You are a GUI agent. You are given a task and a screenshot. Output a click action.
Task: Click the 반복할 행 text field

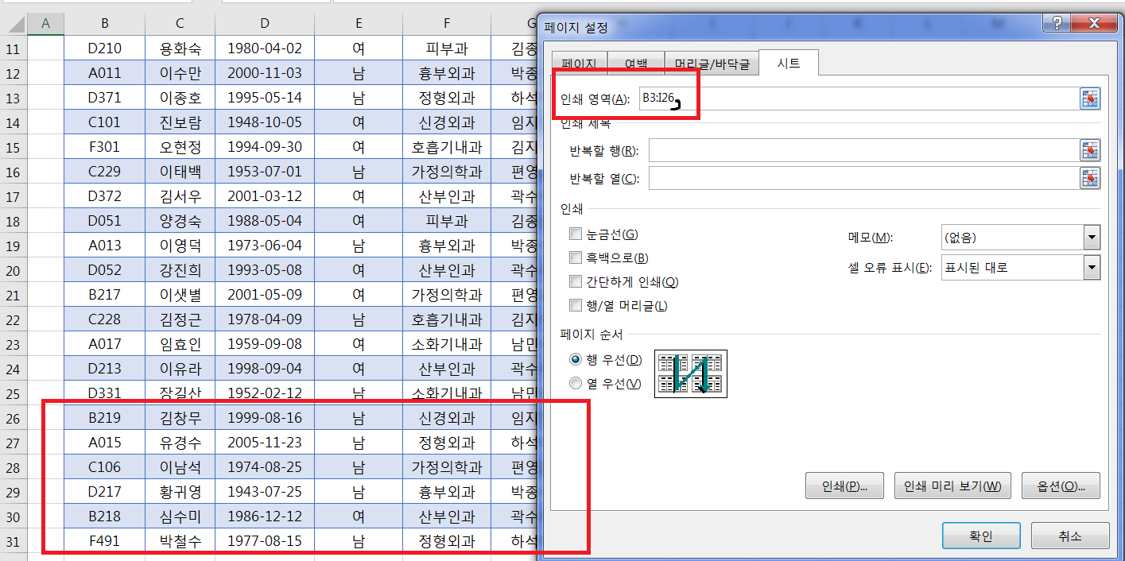point(863,150)
